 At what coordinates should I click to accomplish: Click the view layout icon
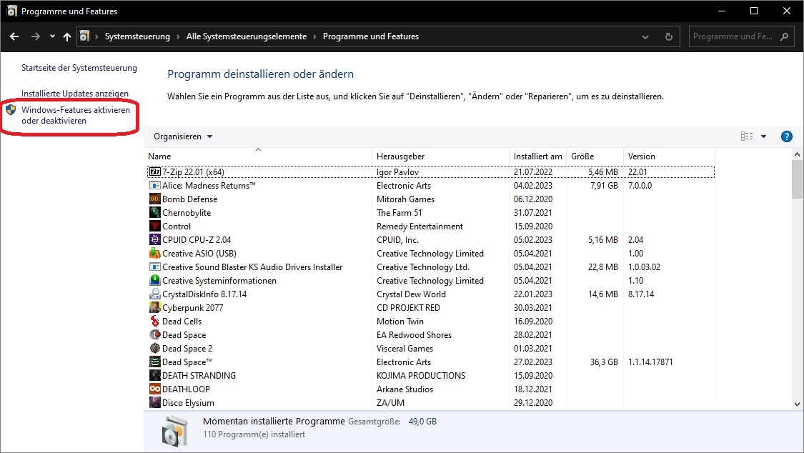click(747, 136)
